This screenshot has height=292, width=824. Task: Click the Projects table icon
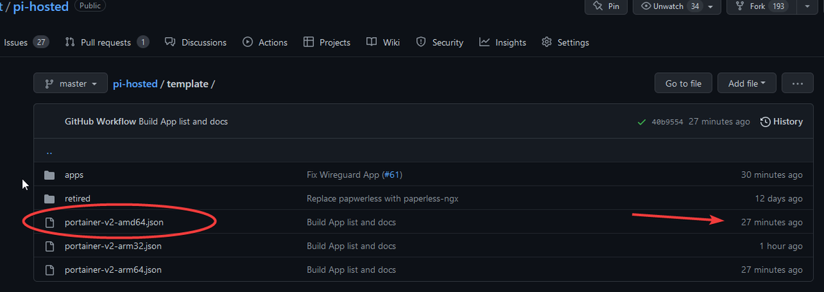point(309,43)
